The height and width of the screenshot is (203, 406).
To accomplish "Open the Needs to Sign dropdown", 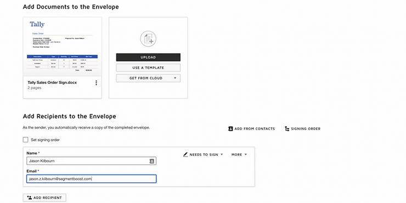I will tap(203, 154).
